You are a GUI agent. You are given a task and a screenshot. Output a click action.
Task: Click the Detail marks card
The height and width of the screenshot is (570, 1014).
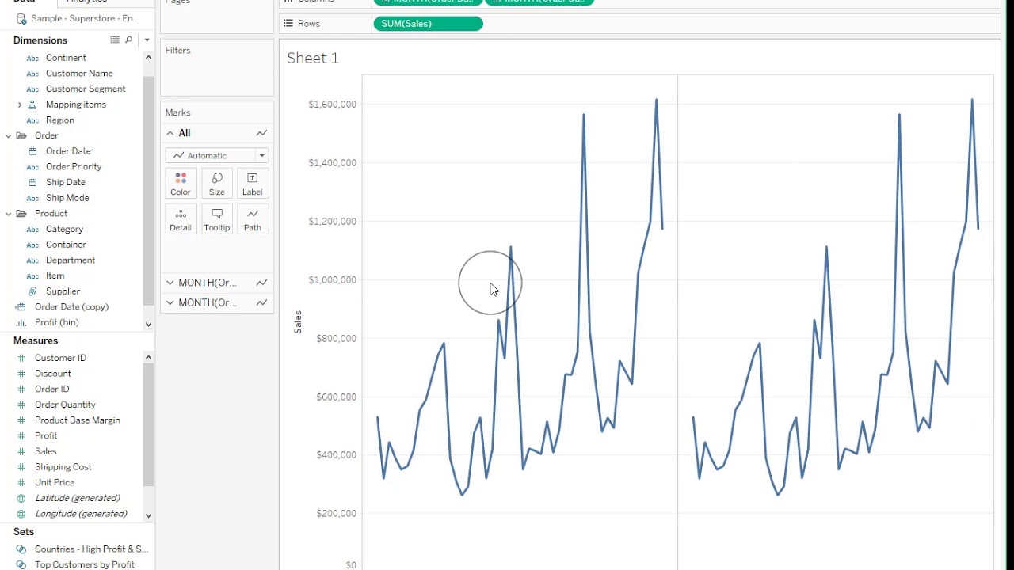181,219
